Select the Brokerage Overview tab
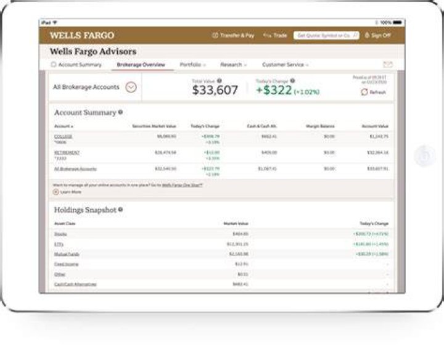Screen dimensions: 444x346 tap(141, 65)
